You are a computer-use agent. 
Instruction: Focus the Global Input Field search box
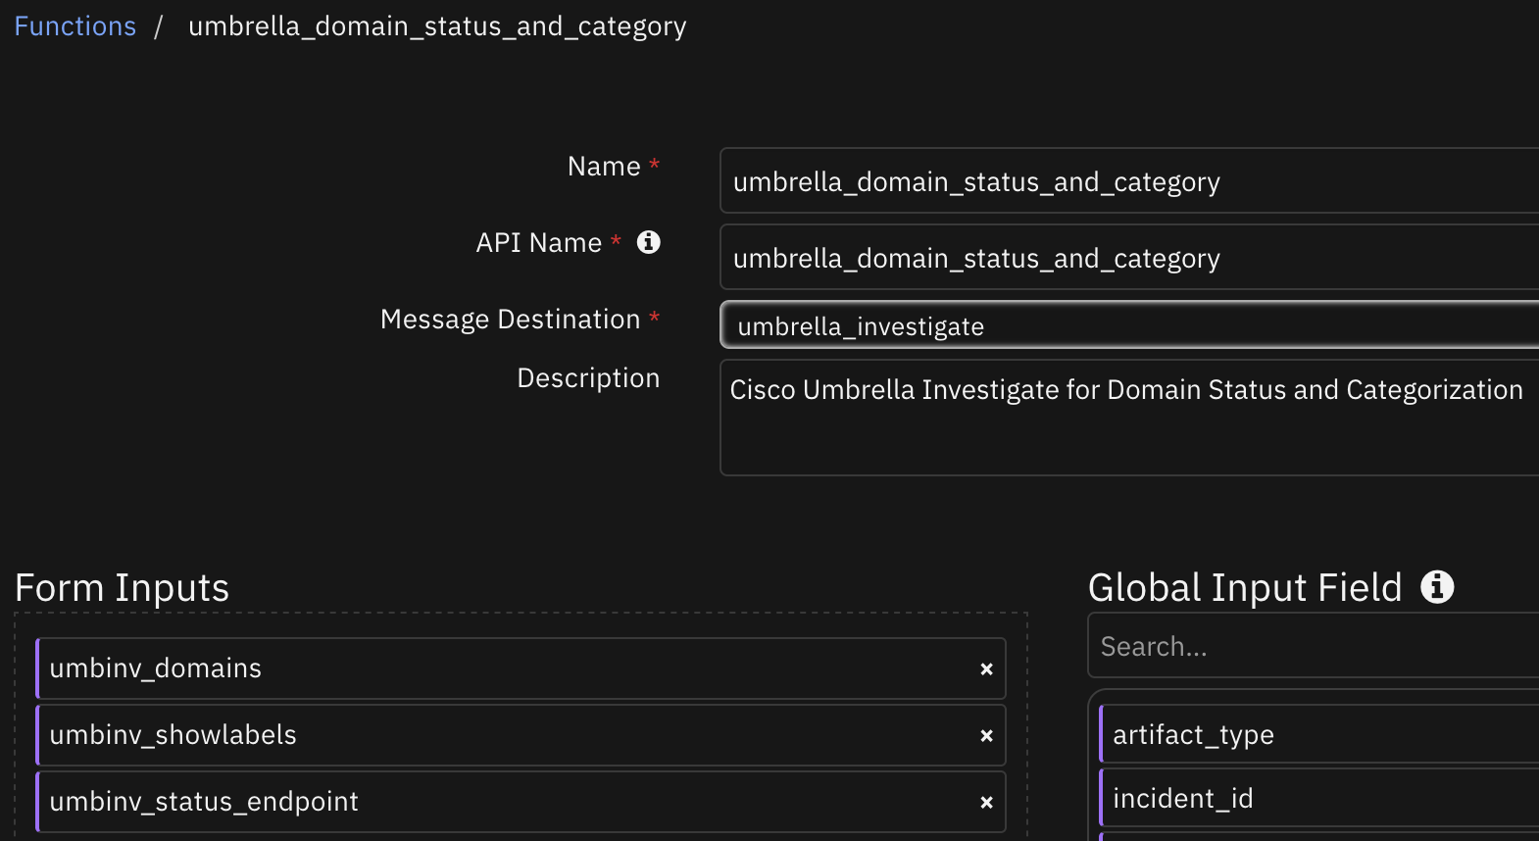coord(1314,646)
